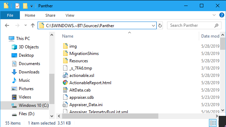Open Videos in navigation pane
Viewport: 226px width, 127px height.
25,97
